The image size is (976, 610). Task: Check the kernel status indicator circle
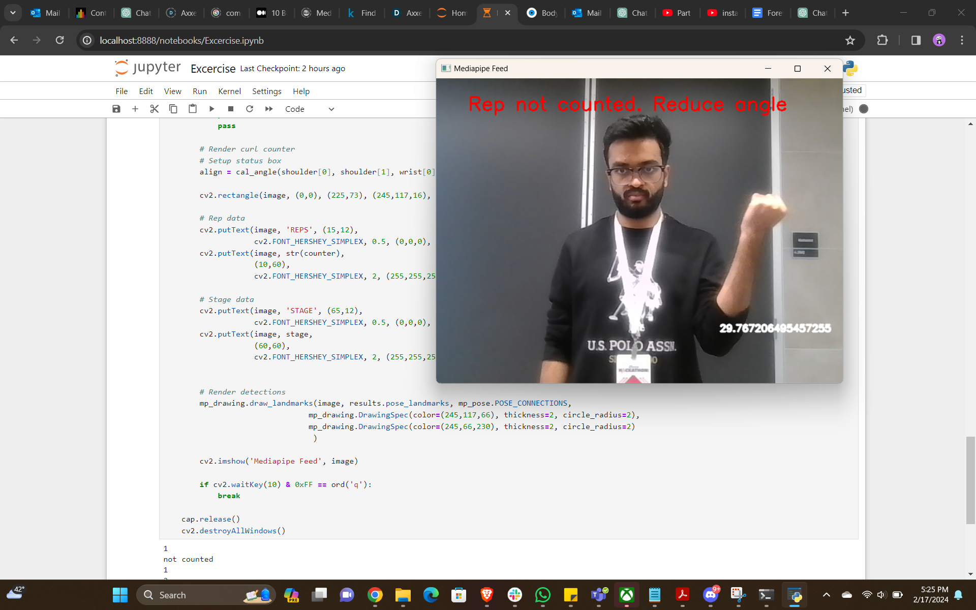coord(864,108)
